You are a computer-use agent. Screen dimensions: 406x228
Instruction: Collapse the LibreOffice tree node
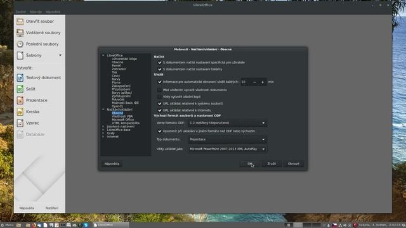[103, 55]
